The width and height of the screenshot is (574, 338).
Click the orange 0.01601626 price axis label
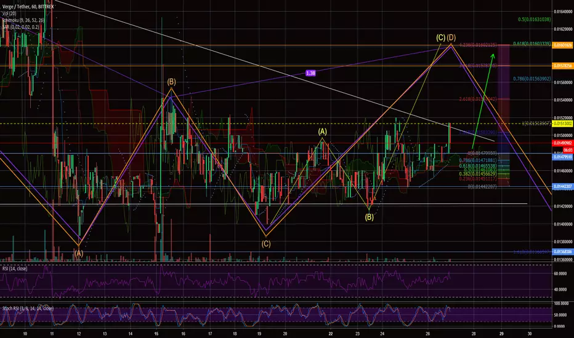[x=562, y=45]
